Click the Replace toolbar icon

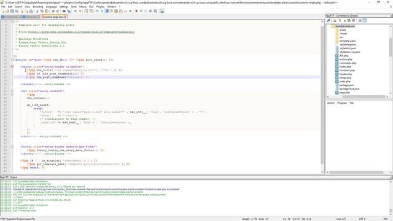click(x=69, y=11)
